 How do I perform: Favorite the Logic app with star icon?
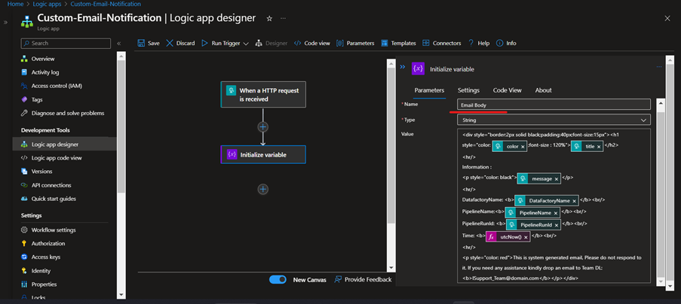pos(269,18)
